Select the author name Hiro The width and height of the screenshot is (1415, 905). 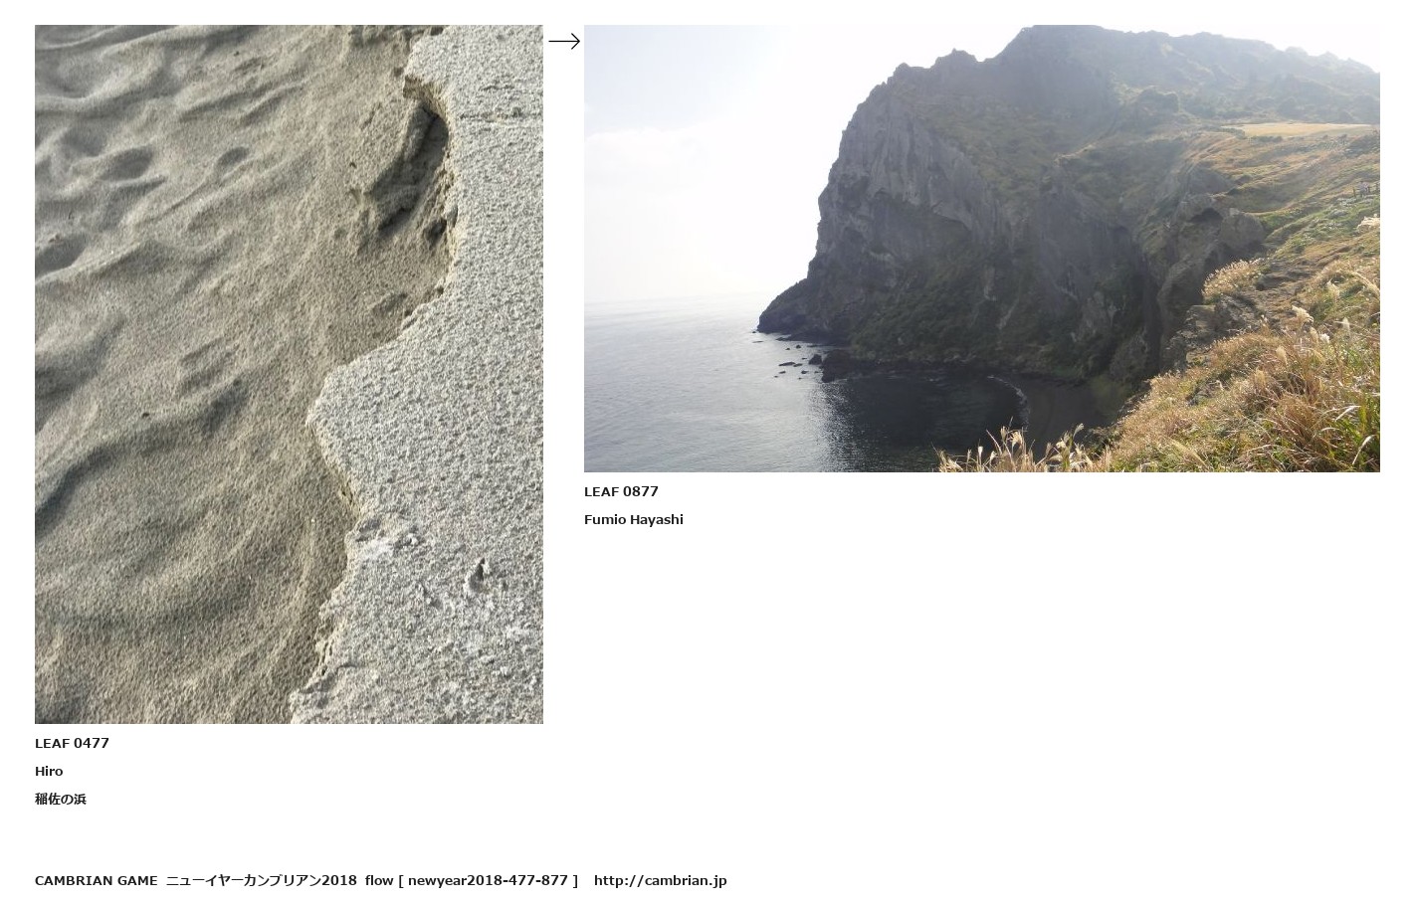click(x=49, y=771)
